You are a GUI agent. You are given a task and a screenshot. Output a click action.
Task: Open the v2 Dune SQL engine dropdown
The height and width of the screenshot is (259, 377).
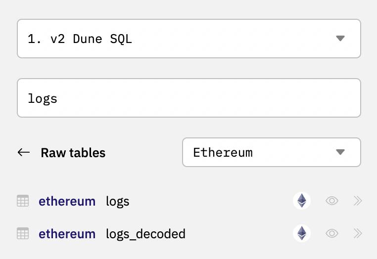189,39
